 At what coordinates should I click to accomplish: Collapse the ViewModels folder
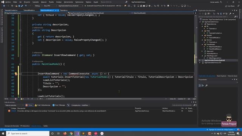tap(202, 45)
